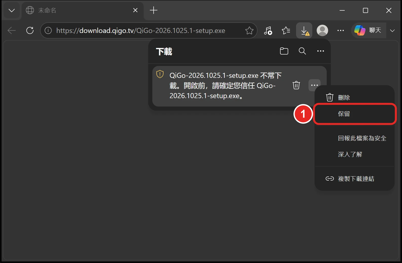Click the three-dot menu on the download item

coord(314,85)
